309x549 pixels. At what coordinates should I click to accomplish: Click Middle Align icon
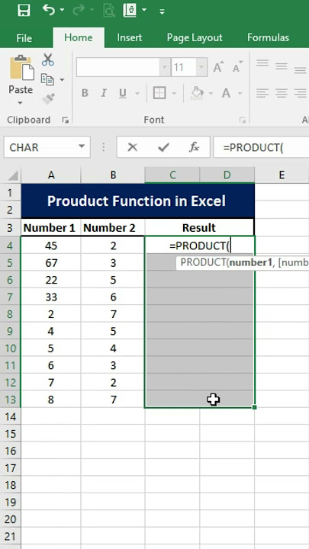coord(282,66)
